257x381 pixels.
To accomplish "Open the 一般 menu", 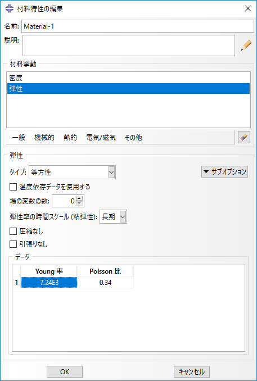I will pyautogui.click(x=19, y=138).
